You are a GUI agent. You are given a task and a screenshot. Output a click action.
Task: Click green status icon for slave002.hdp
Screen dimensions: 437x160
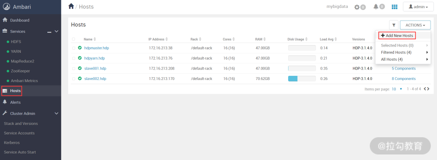[x=80, y=79]
